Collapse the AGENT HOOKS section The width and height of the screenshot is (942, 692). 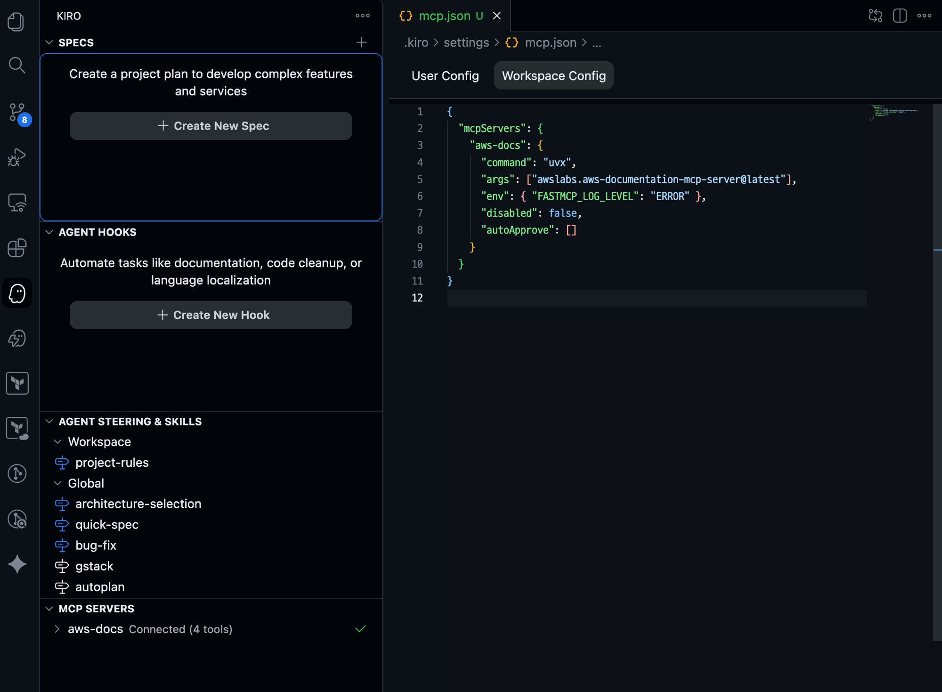[x=49, y=232]
